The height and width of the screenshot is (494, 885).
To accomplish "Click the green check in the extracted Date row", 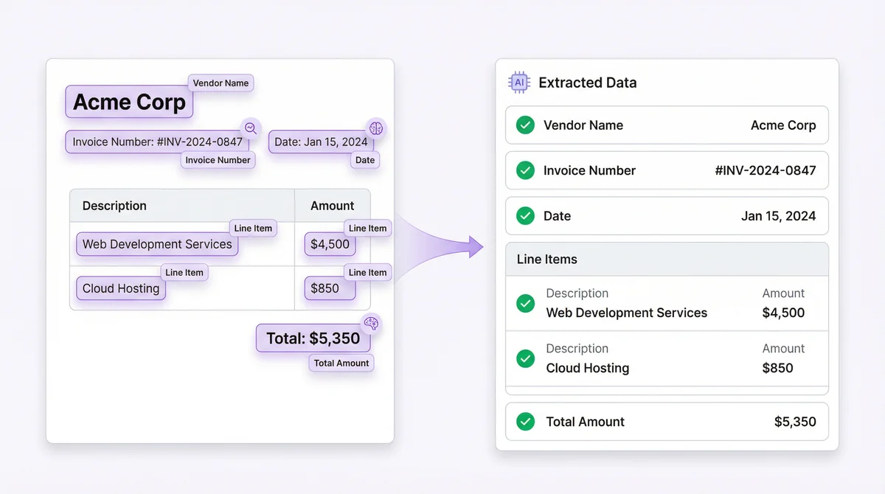I will (x=525, y=216).
